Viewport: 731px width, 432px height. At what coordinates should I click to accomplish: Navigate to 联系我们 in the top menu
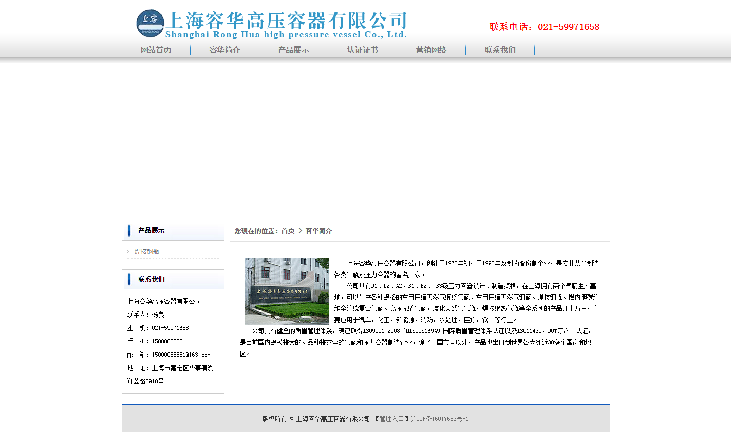(x=500, y=50)
